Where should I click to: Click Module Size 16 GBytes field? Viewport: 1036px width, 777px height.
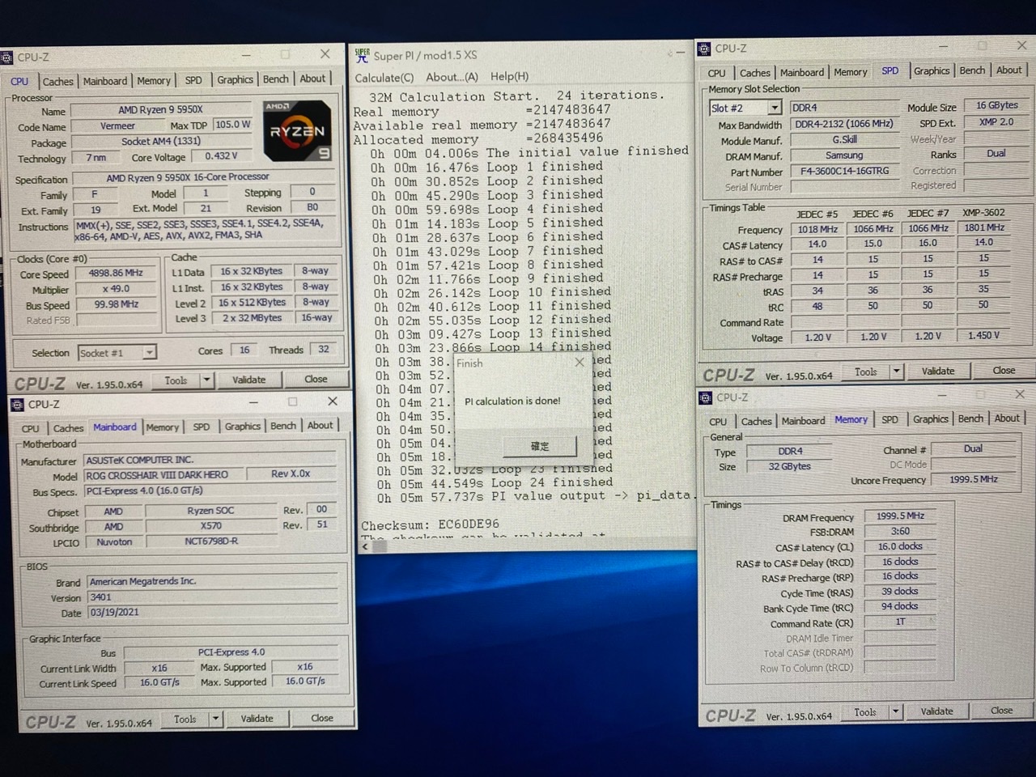point(997,105)
